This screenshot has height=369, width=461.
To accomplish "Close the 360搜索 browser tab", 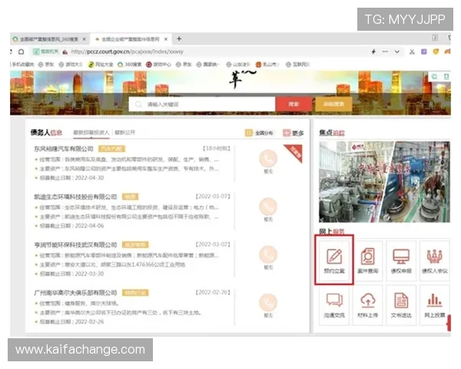I will coord(84,39).
